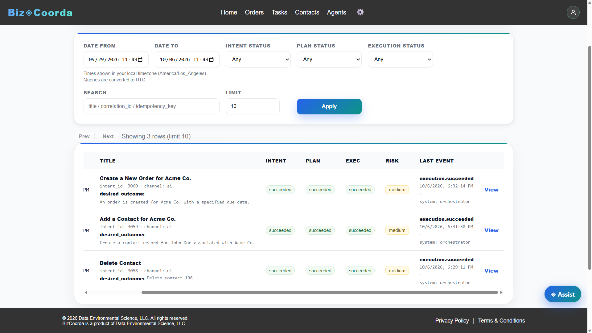592x333 pixels.
Task: View the Create a New Order row
Action: 491,190
